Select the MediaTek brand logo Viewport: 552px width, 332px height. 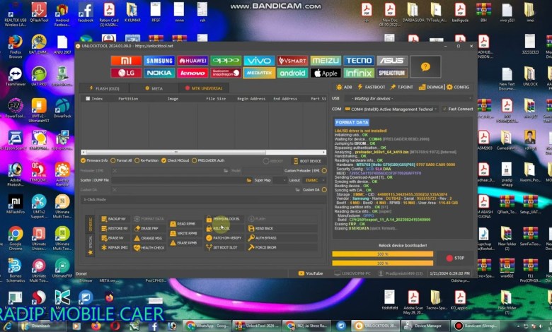point(259,73)
